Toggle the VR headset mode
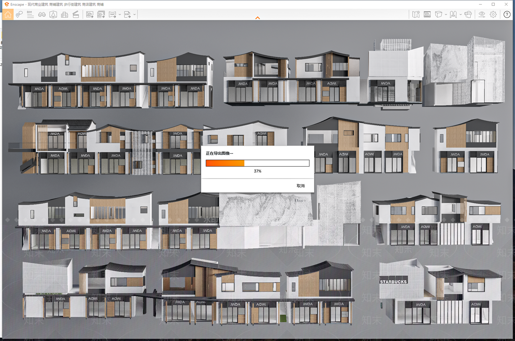The image size is (515, 341). click(x=468, y=14)
